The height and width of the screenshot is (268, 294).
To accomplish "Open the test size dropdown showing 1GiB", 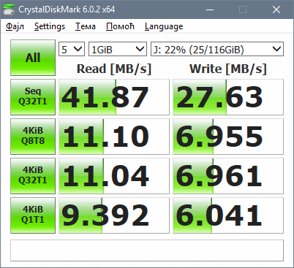I will pyautogui.click(x=118, y=50).
